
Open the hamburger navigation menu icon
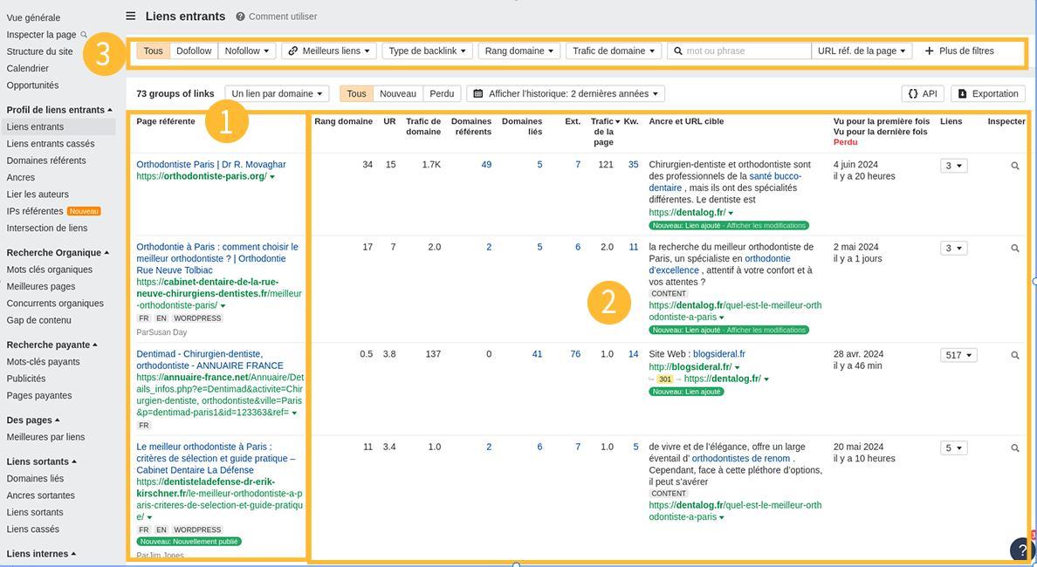(x=128, y=15)
